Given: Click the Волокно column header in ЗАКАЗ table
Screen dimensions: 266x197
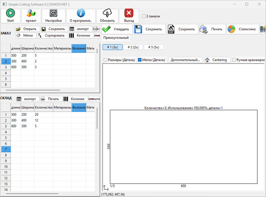Looking at the screenshot, I should (79, 48).
